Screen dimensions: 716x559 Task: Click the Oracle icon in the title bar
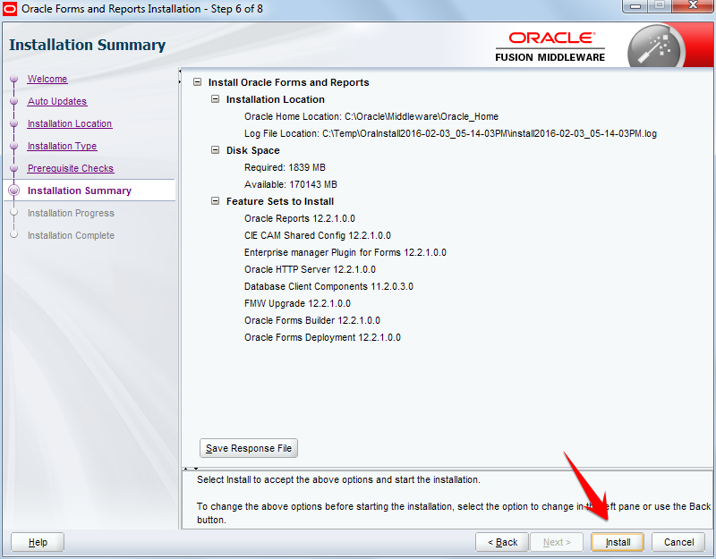(10, 9)
